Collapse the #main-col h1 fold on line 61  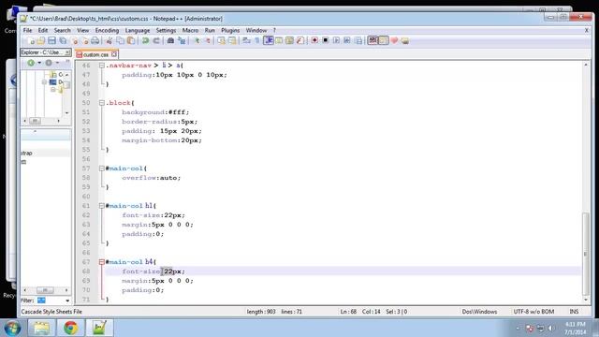tap(102, 206)
